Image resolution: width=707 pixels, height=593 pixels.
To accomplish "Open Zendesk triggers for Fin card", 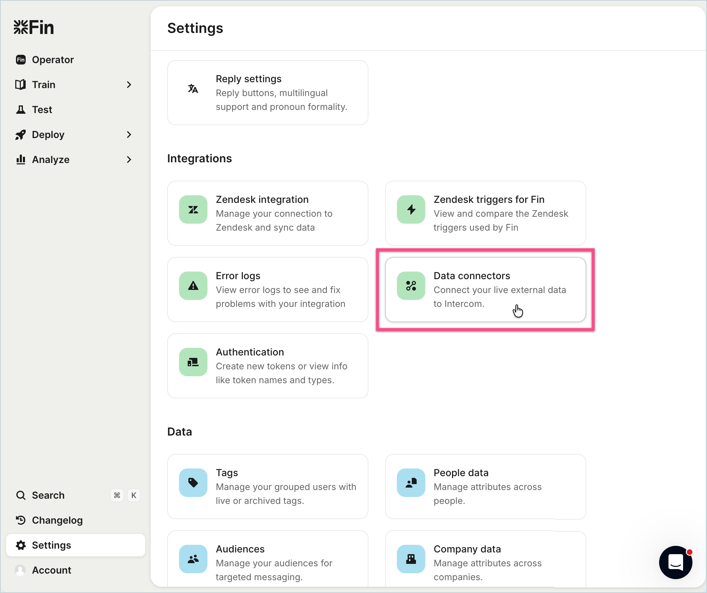I will click(486, 213).
